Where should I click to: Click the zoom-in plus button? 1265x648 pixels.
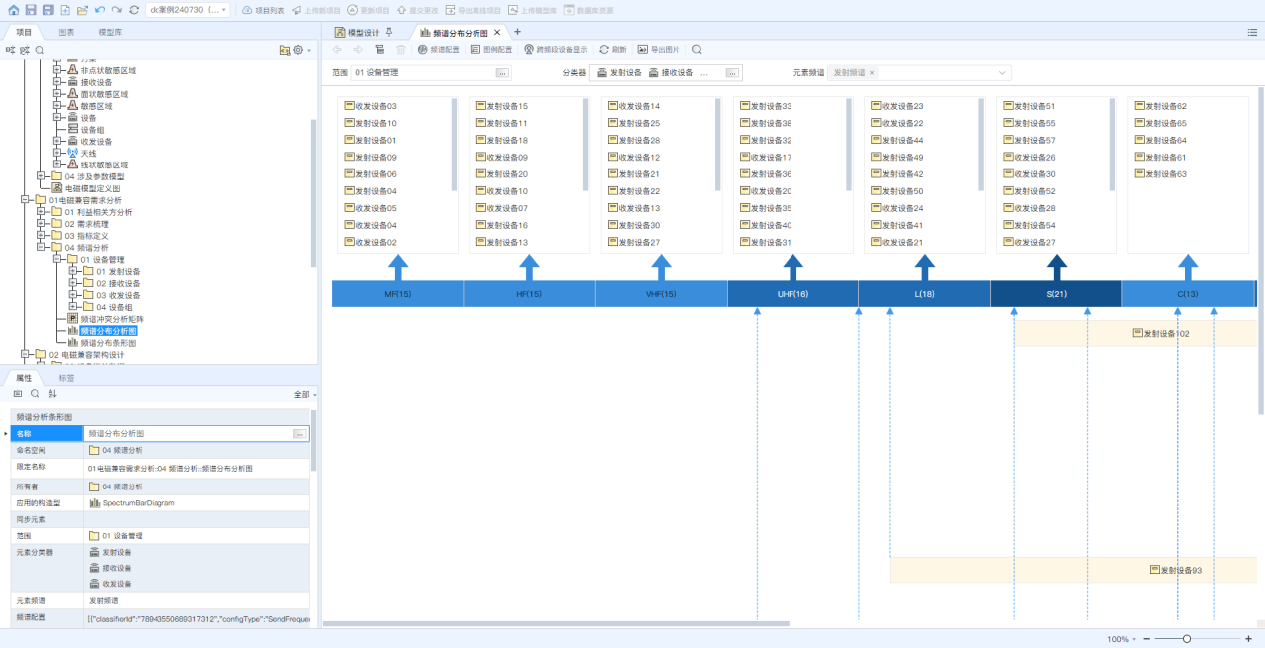point(1248,638)
